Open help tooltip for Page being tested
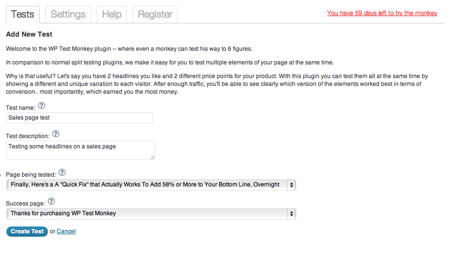Viewport: 449px width, 267px height. pos(62,173)
